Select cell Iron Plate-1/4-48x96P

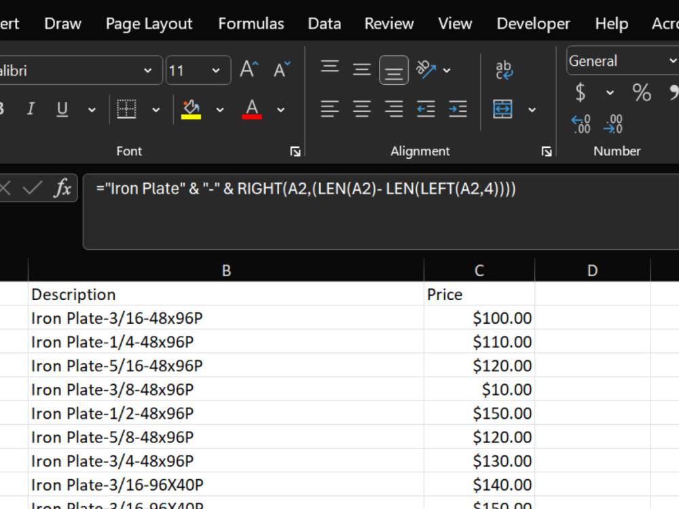tap(226, 342)
